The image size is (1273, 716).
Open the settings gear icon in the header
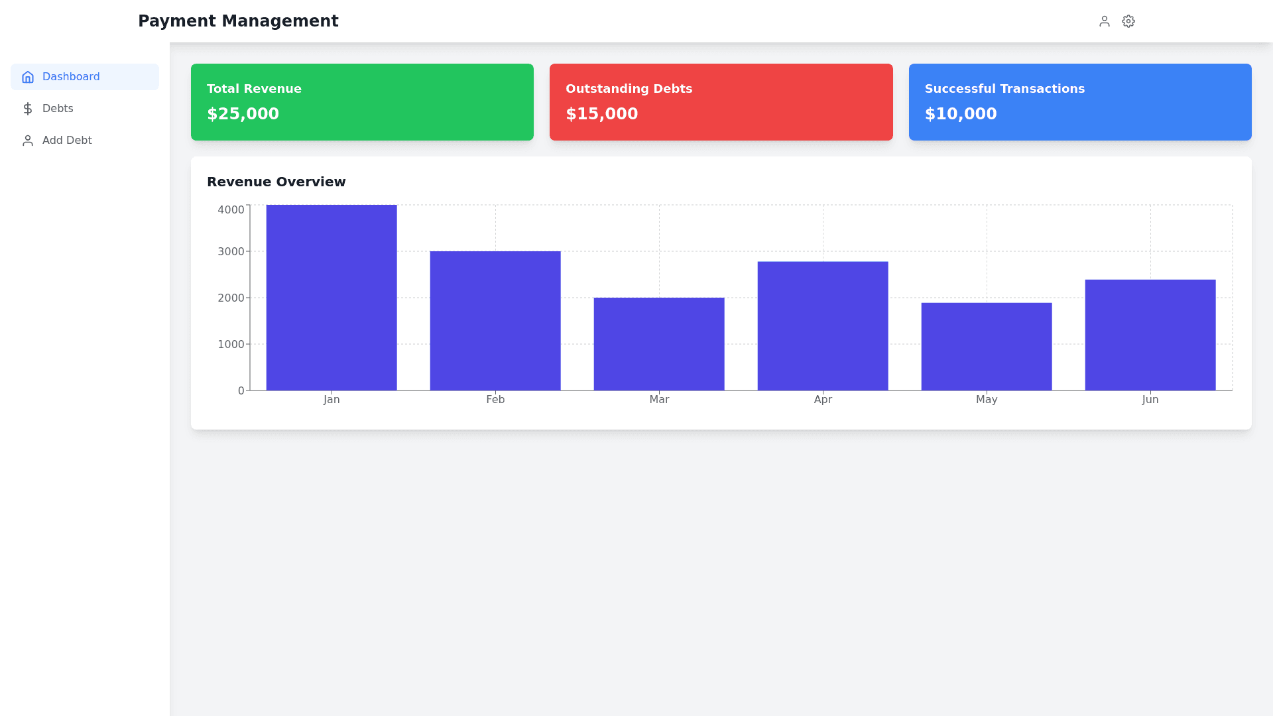coord(1128,21)
